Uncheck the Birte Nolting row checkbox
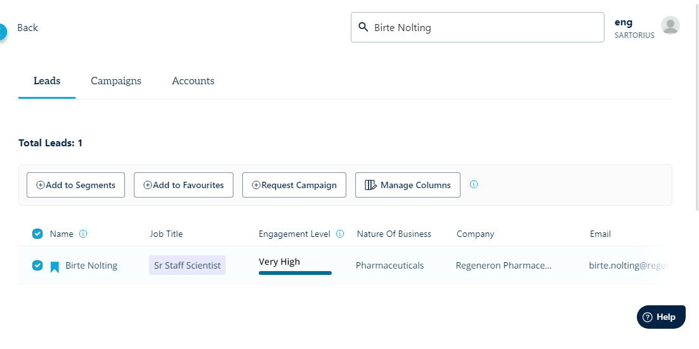This screenshot has height=349, width=699. click(37, 265)
